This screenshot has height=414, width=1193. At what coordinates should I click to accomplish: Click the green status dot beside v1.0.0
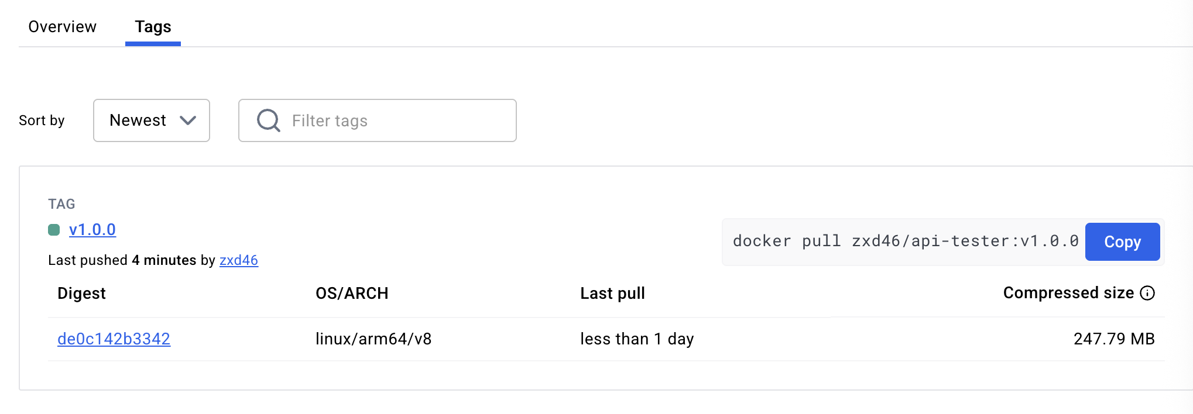(54, 230)
